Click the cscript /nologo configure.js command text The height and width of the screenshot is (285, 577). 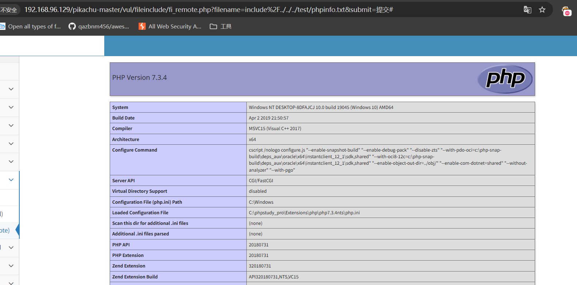pyautogui.click(x=388, y=160)
